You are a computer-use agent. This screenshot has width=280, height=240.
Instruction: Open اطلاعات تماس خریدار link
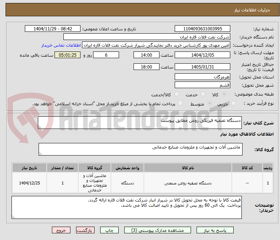click(x=61, y=45)
